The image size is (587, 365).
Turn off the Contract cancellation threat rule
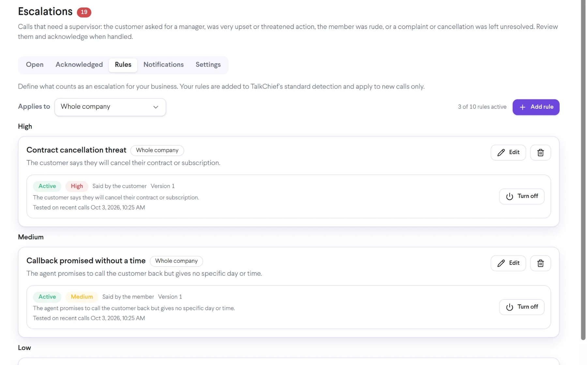tap(521, 196)
